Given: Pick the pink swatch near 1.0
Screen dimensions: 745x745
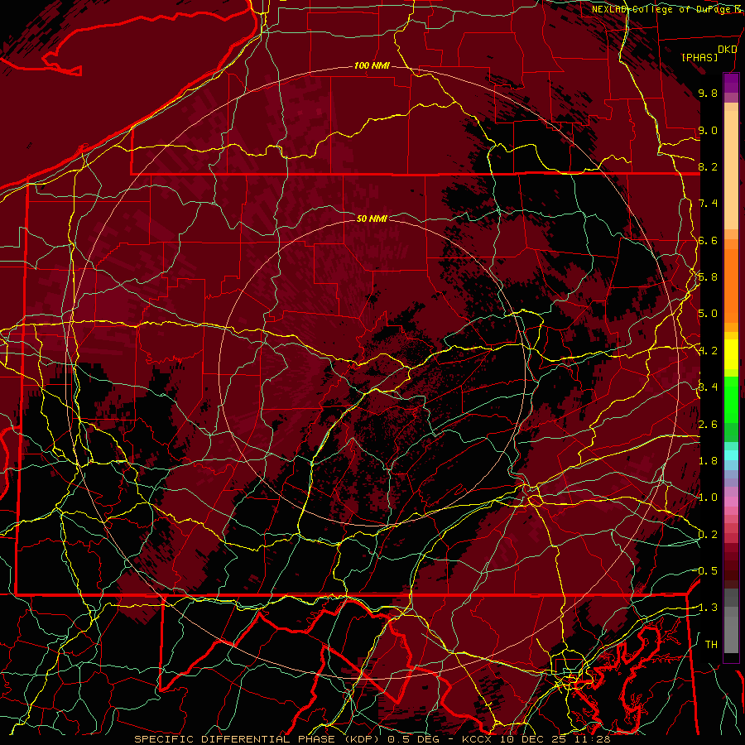Looking at the screenshot, I should (x=731, y=502).
